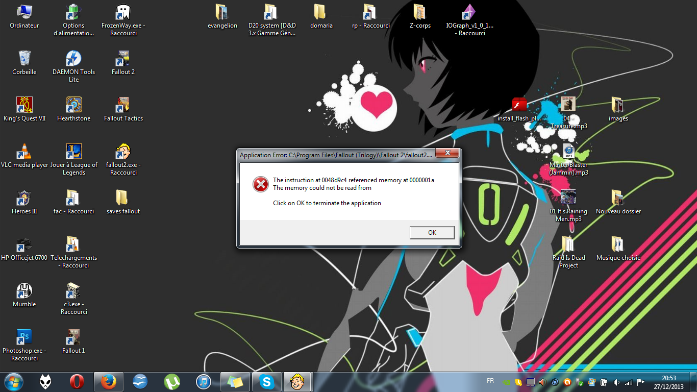Viewport: 697px width, 392px height.
Task: Open the Windows Start menu
Action: pos(13,382)
